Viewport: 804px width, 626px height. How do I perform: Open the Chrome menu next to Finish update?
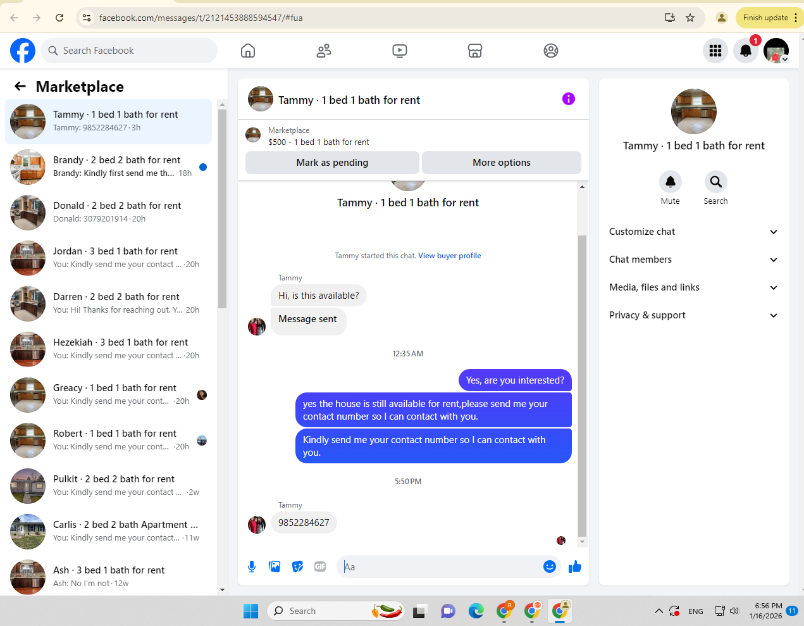tap(796, 18)
